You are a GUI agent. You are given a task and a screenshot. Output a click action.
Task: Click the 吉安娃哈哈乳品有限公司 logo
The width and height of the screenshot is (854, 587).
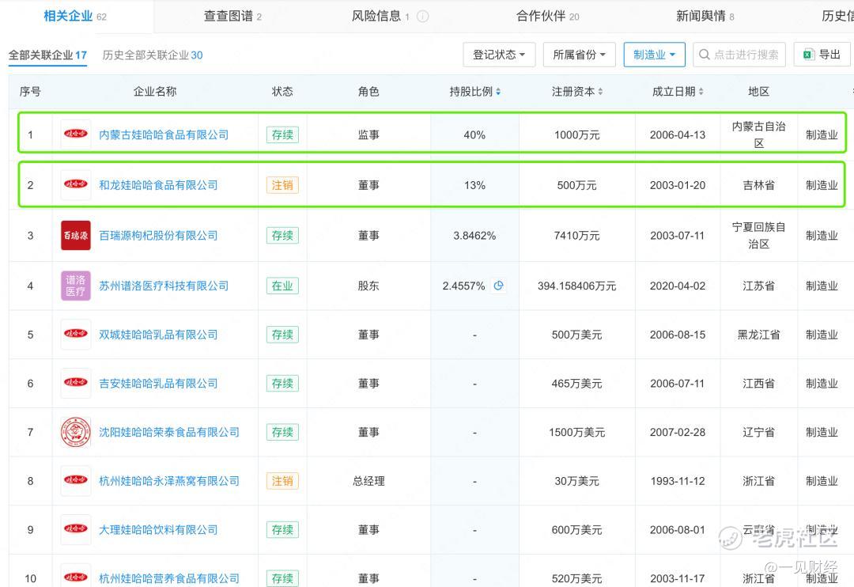click(x=76, y=383)
